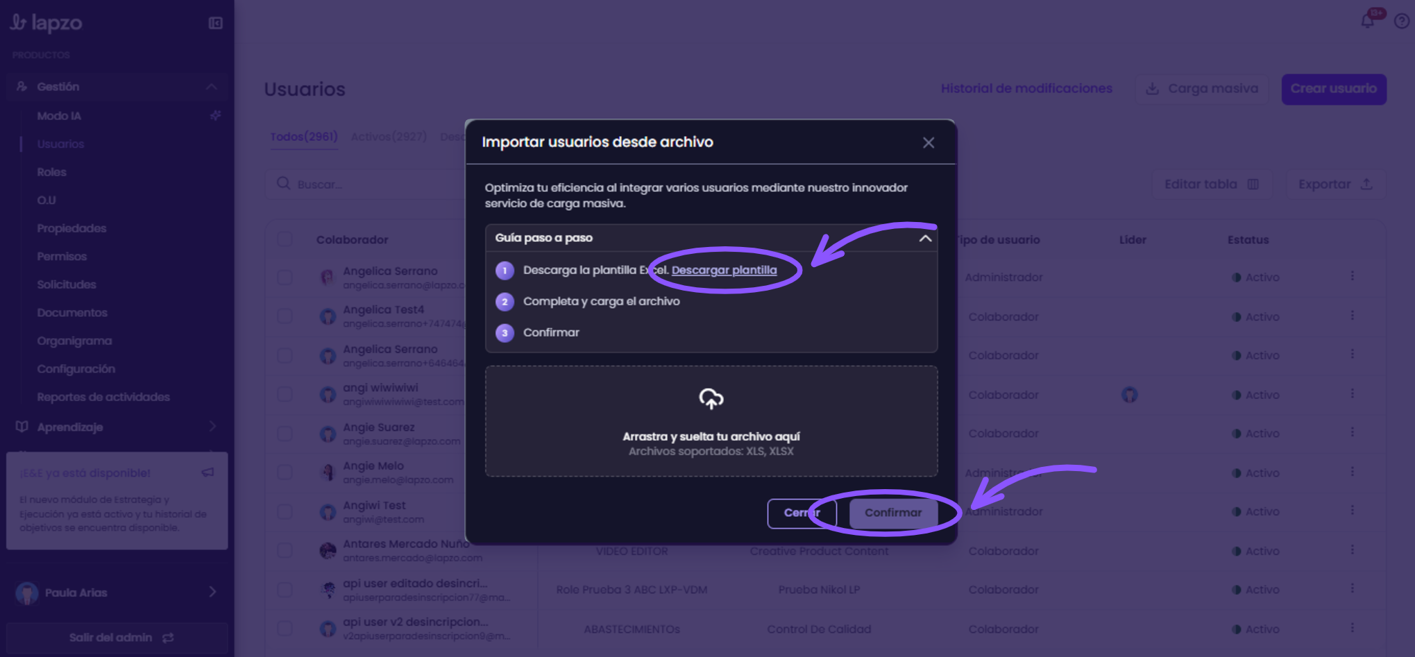Image resolution: width=1415 pixels, height=657 pixels.
Task: Tick the angi wiwiwiwi row checkbox
Action: click(x=285, y=394)
